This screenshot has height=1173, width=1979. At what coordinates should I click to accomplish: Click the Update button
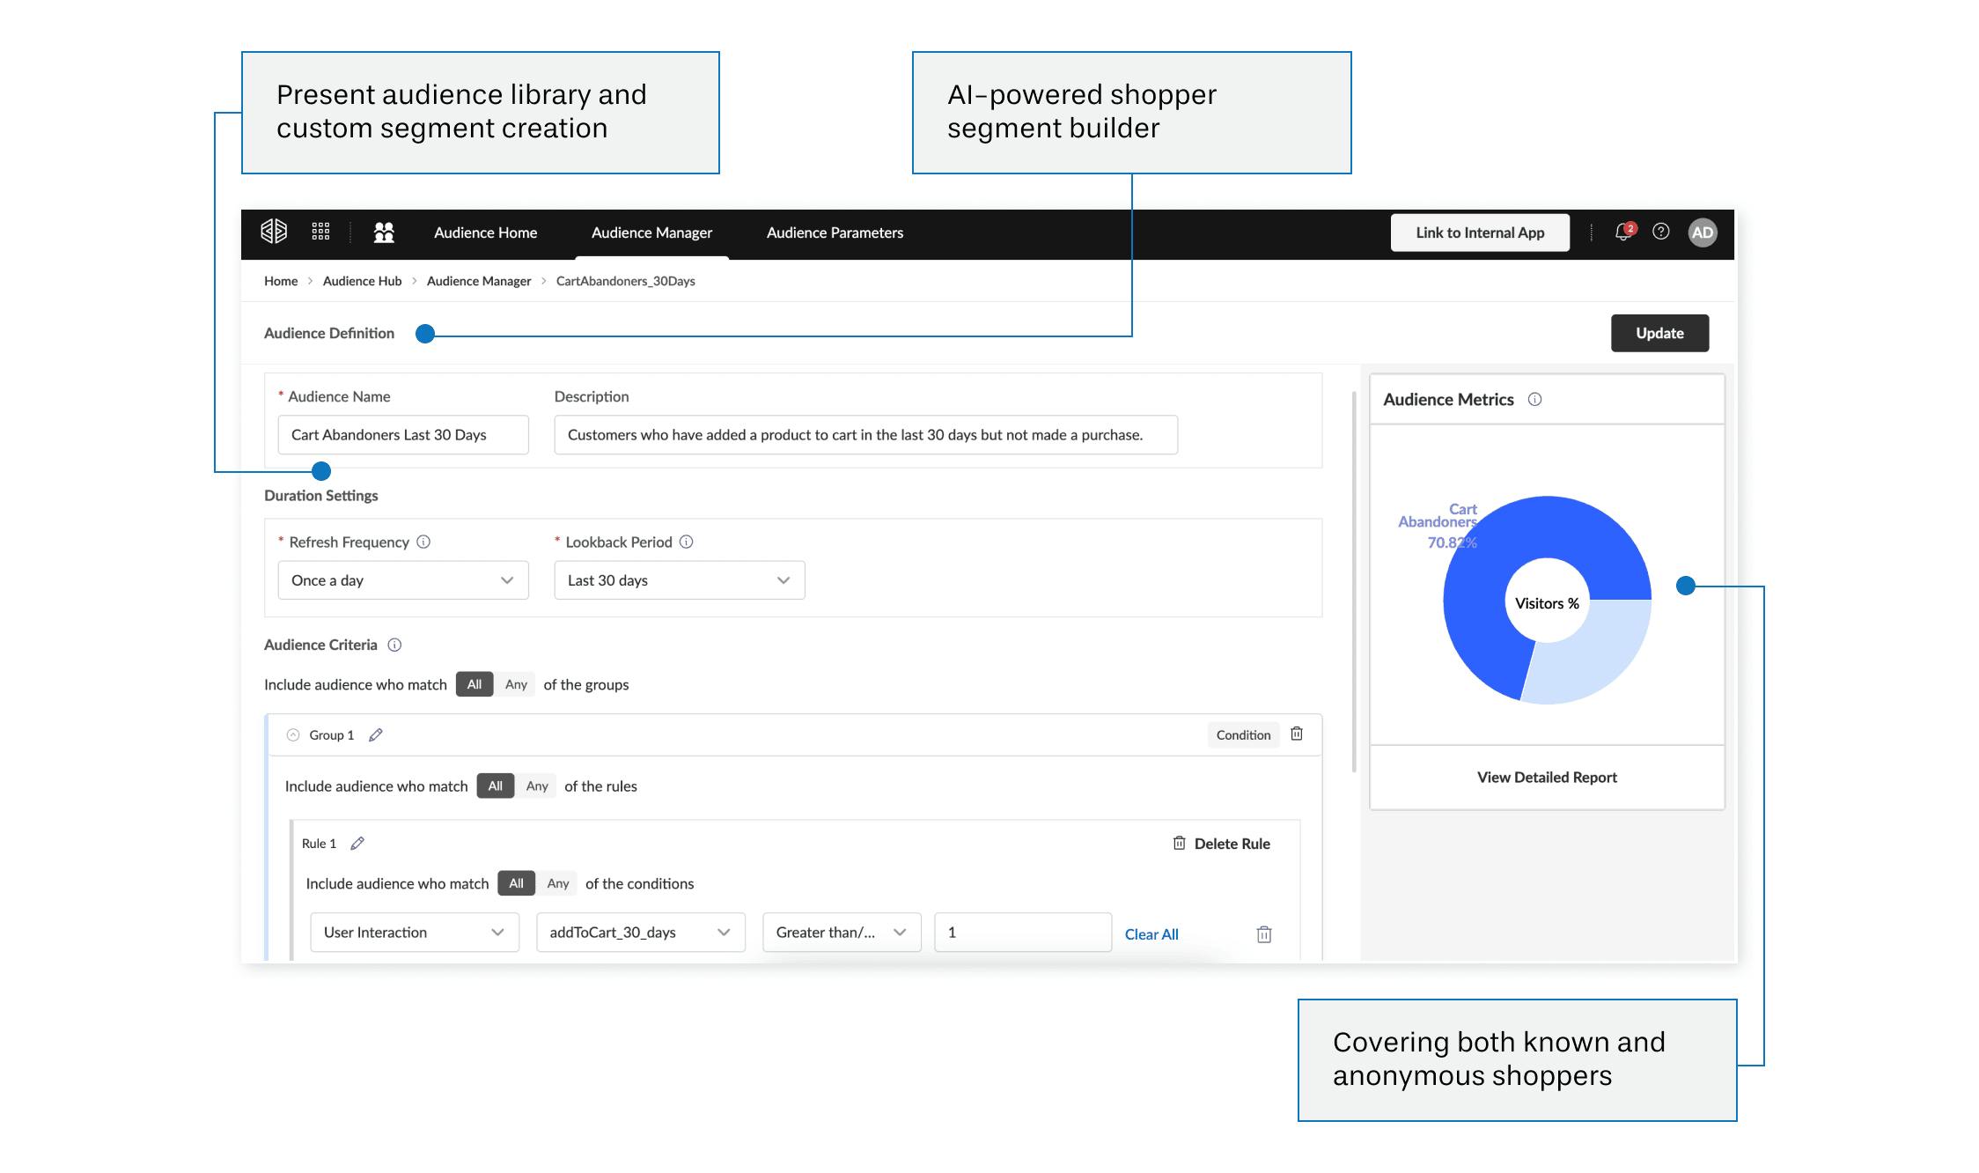click(x=1659, y=333)
